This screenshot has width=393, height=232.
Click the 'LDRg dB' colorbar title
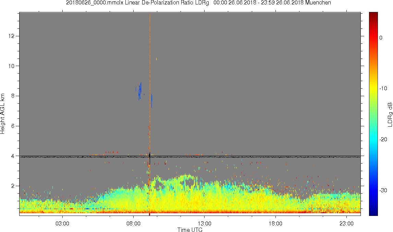point(390,114)
